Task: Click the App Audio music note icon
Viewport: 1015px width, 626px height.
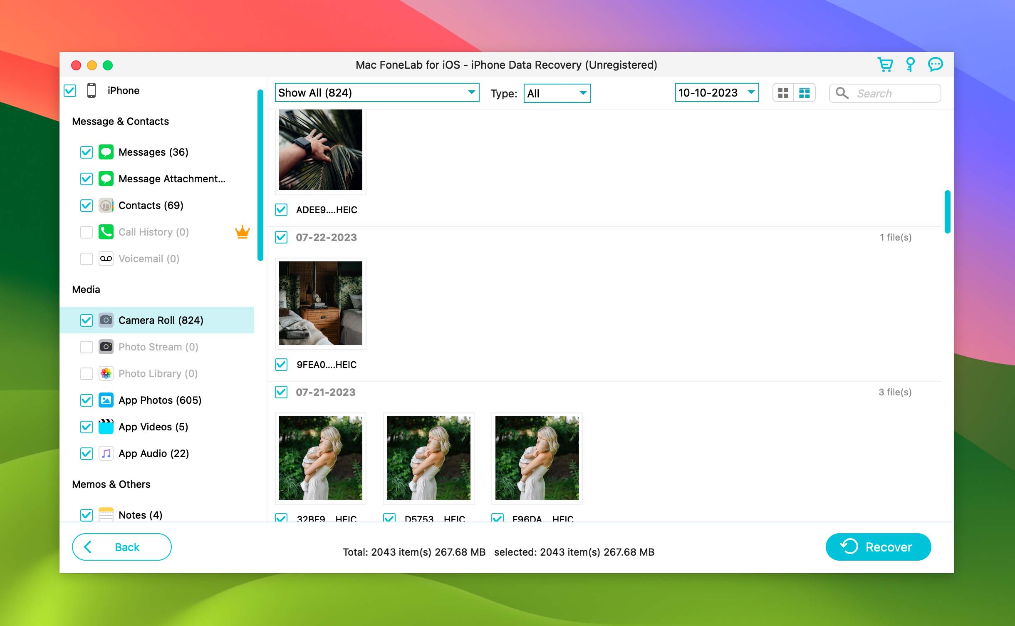Action: (106, 453)
